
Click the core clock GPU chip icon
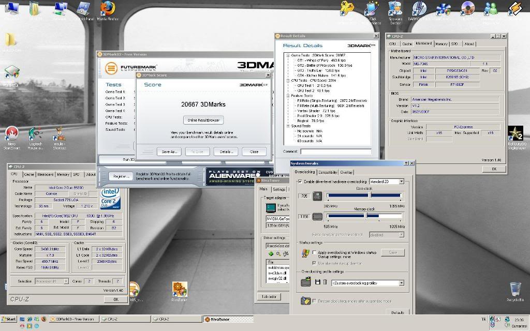pyautogui.click(x=317, y=196)
